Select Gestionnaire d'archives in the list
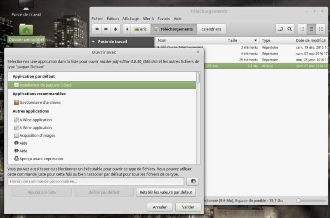 coord(40,102)
